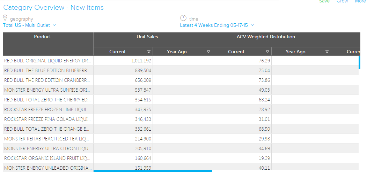Click the Product column header
367x177 pixels.
click(43, 37)
